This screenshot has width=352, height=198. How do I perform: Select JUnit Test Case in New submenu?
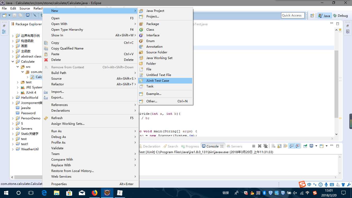point(165,81)
